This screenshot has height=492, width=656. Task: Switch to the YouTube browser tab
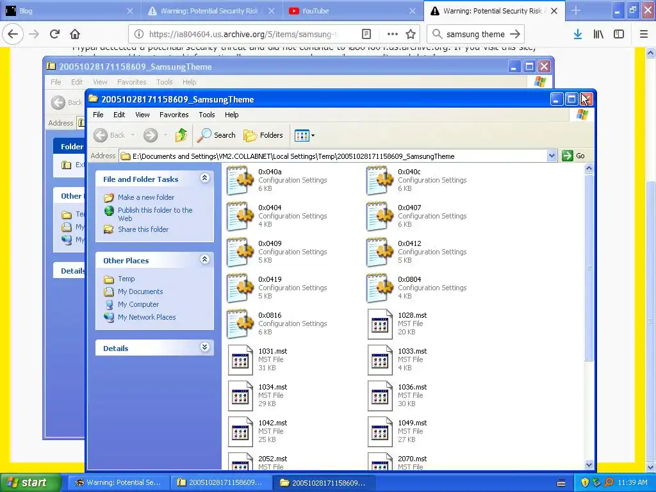pos(353,11)
